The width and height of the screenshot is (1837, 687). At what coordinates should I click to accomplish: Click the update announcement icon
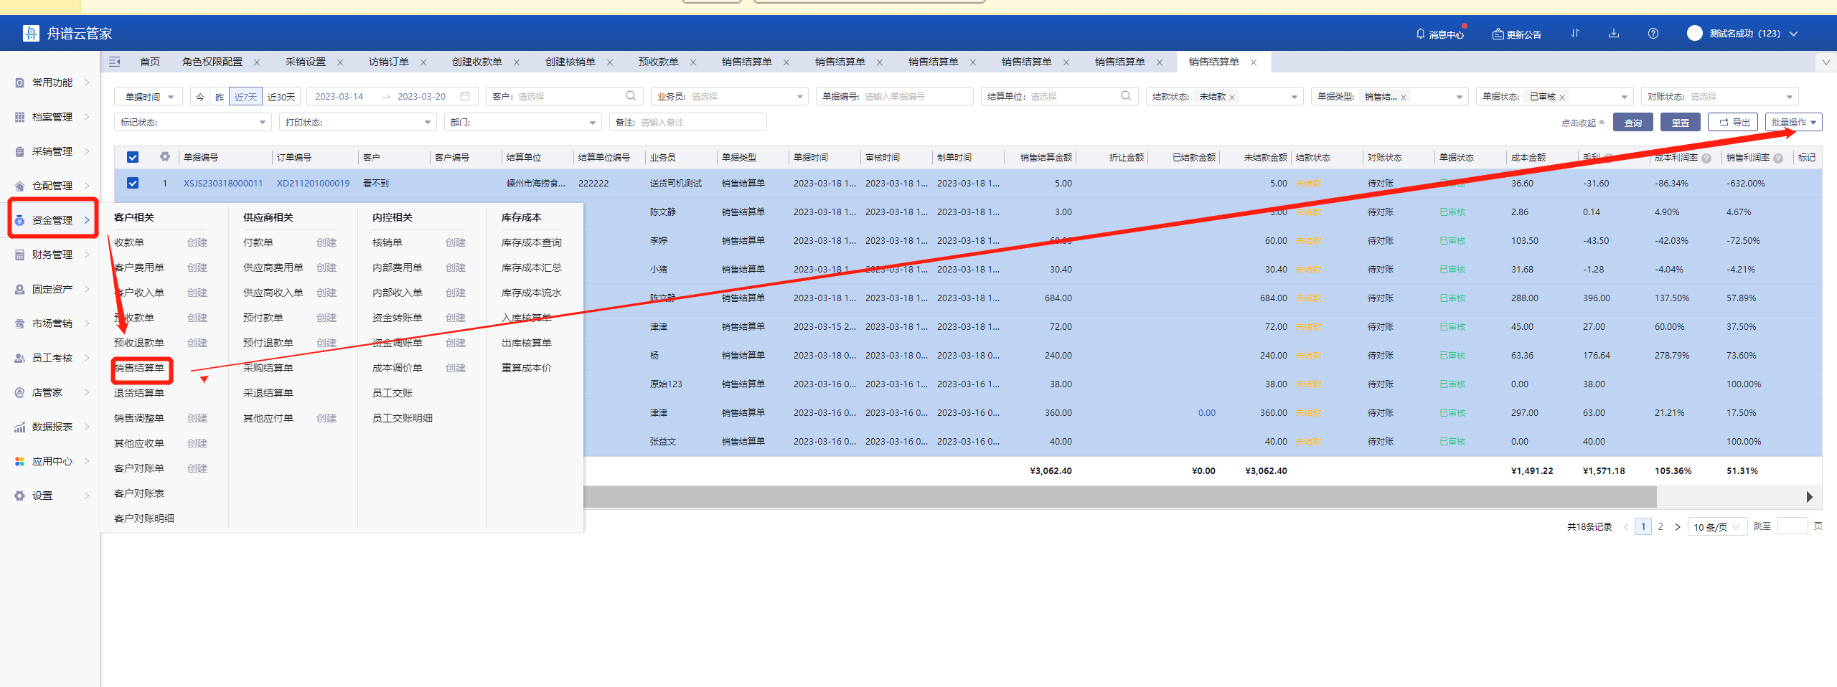(1498, 34)
